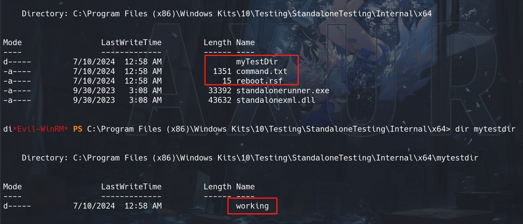Click the reboot.rsf file name
Viewport: 523px width, 224px height.
(x=259, y=81)
